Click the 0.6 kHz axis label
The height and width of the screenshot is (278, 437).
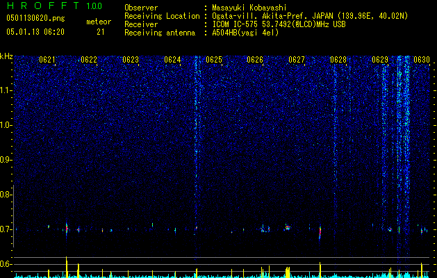(x=6, y=264)
